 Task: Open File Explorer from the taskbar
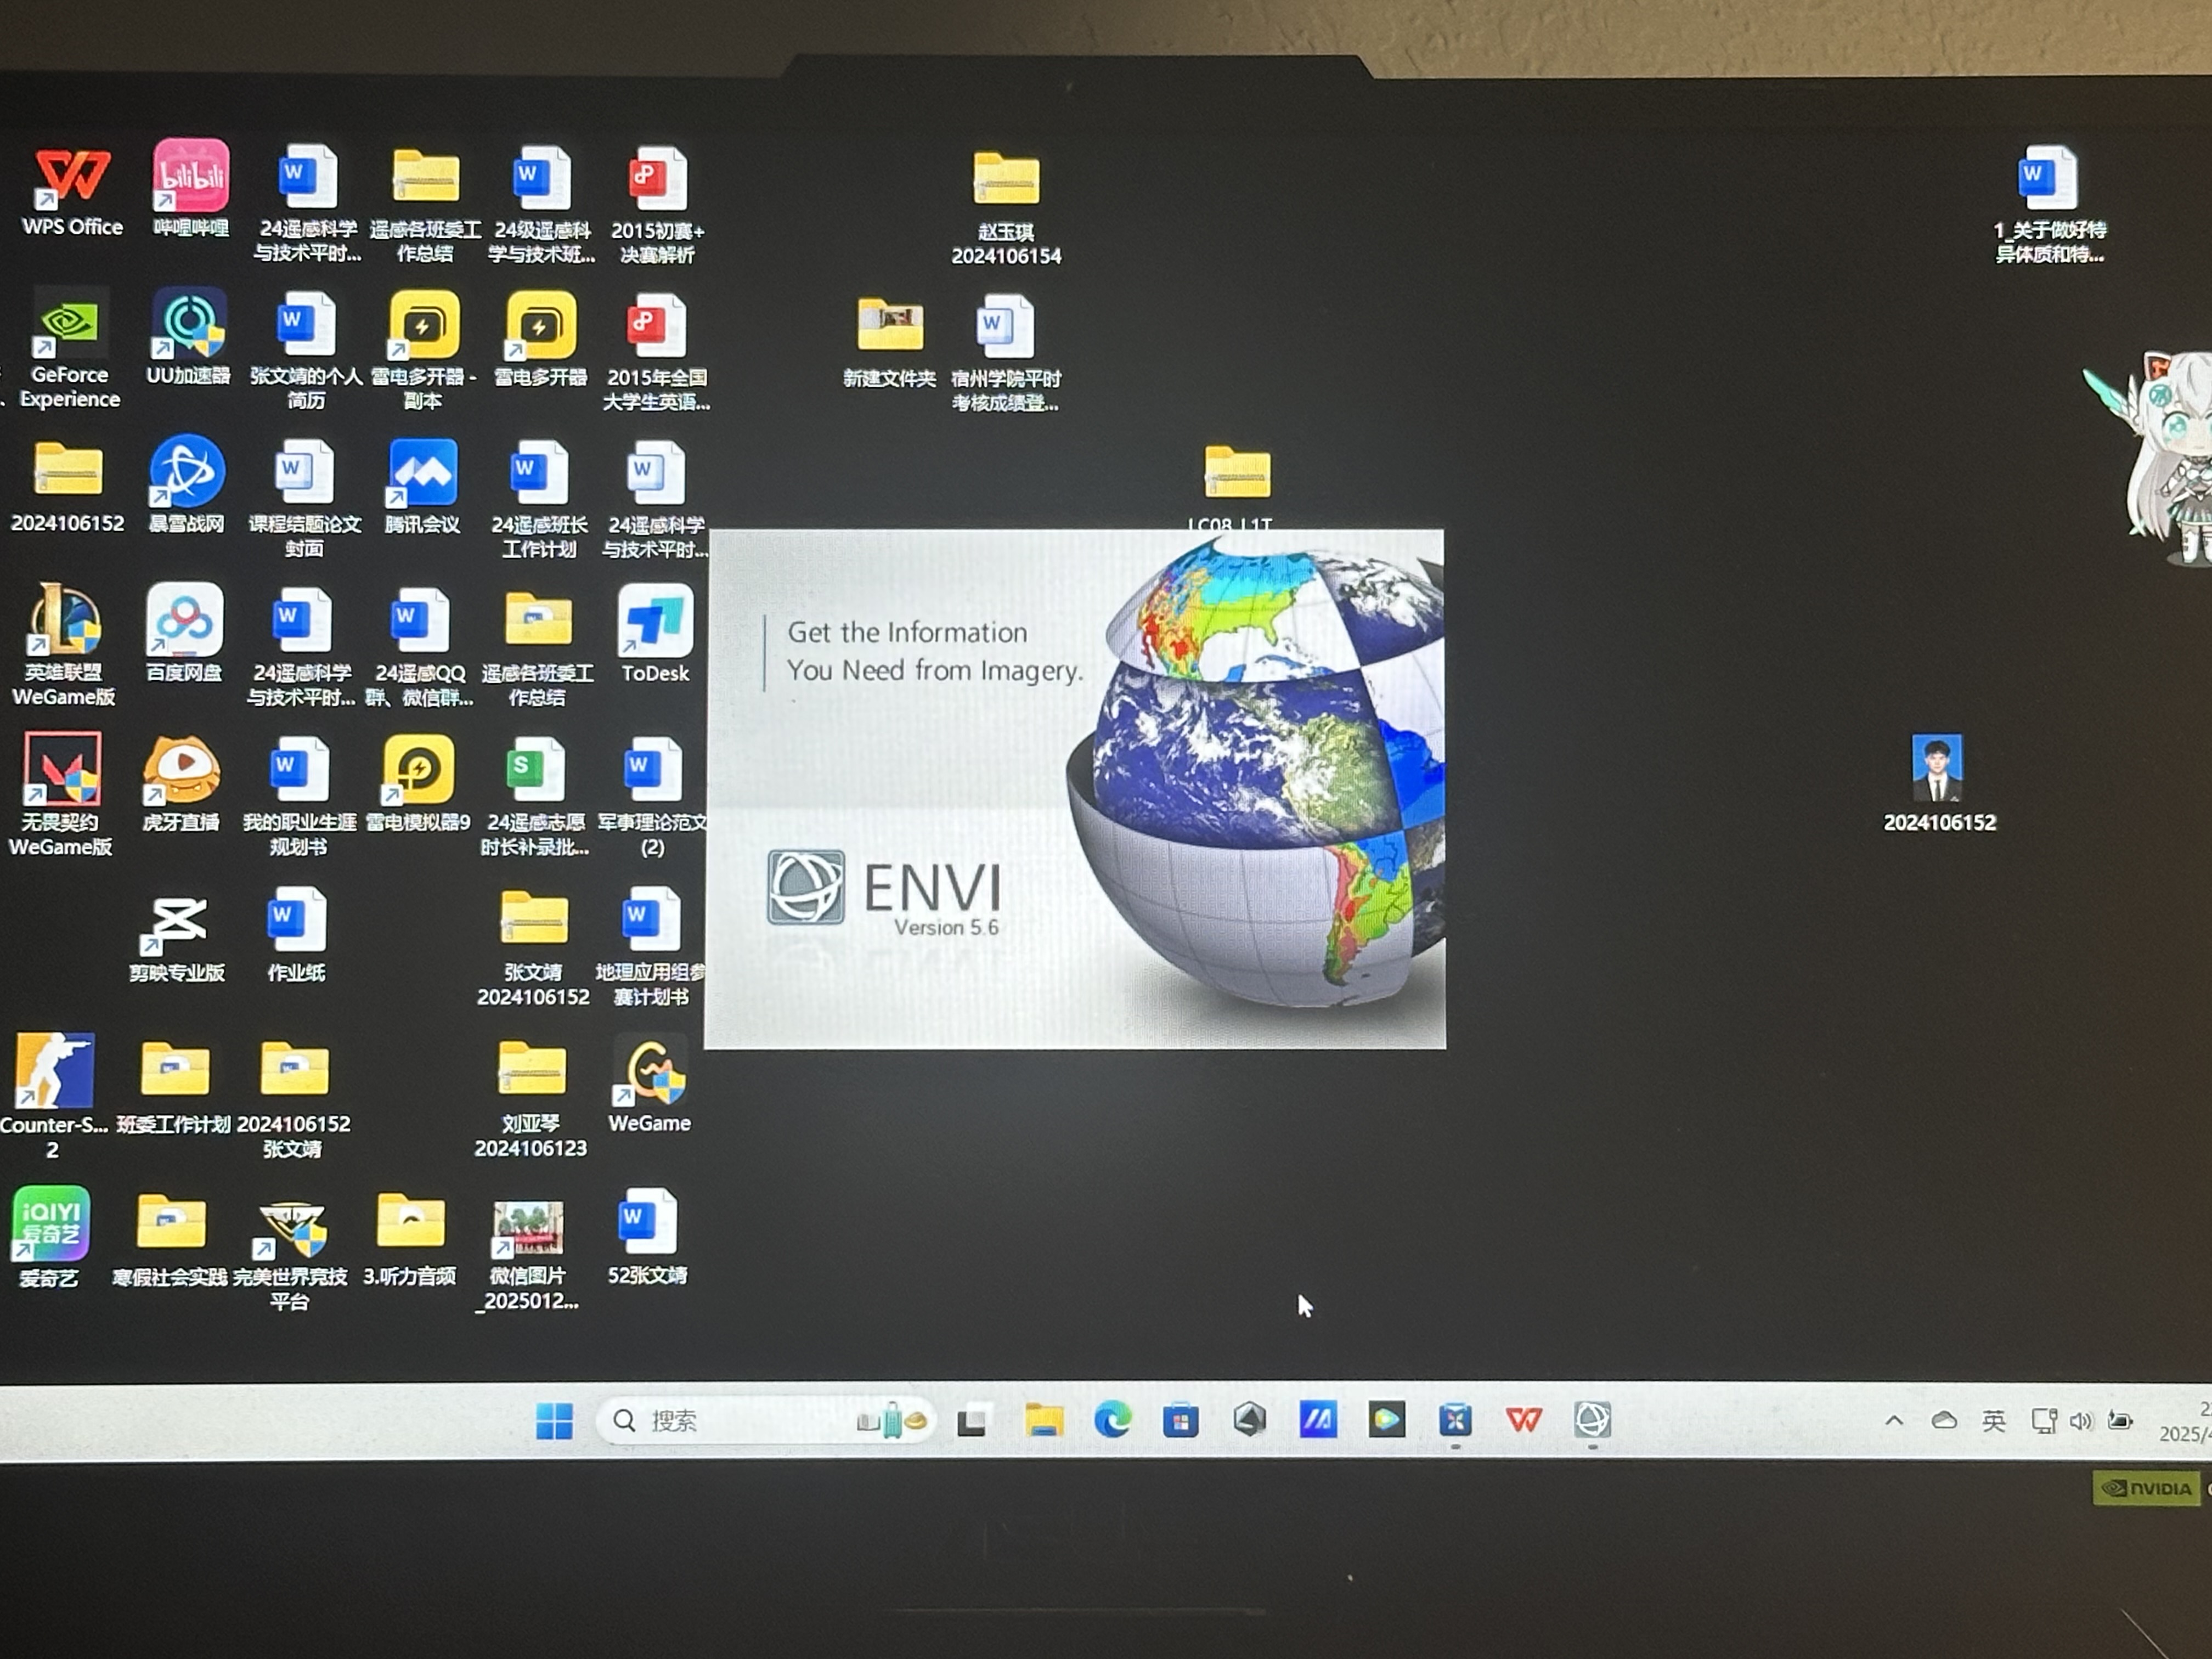[x=1044, y=1420]
